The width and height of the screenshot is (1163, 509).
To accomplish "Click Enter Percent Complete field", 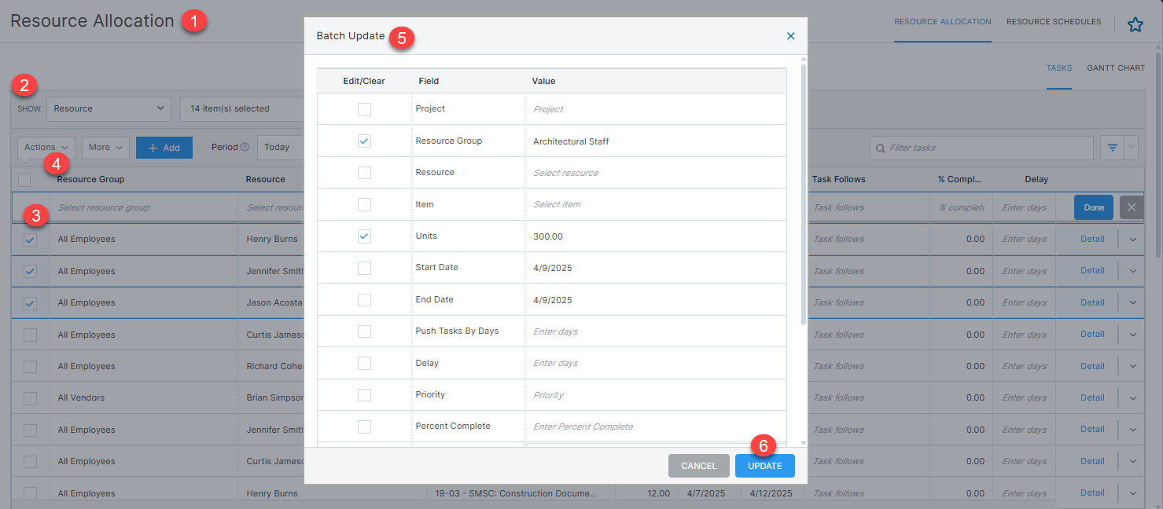I will (656, 427).
